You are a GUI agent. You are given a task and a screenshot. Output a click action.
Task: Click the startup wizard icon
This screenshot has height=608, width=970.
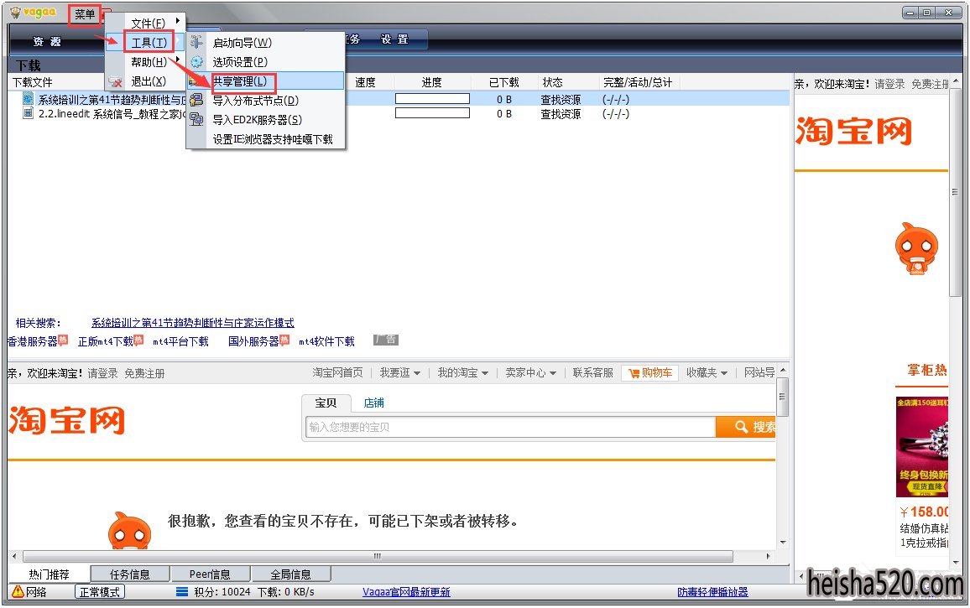[196, 42]
